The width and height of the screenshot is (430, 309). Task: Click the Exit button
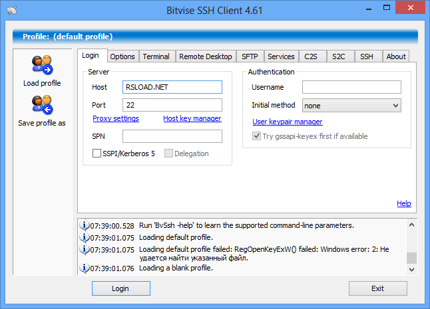378,288
